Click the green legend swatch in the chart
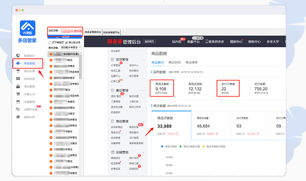 (180, 146)
